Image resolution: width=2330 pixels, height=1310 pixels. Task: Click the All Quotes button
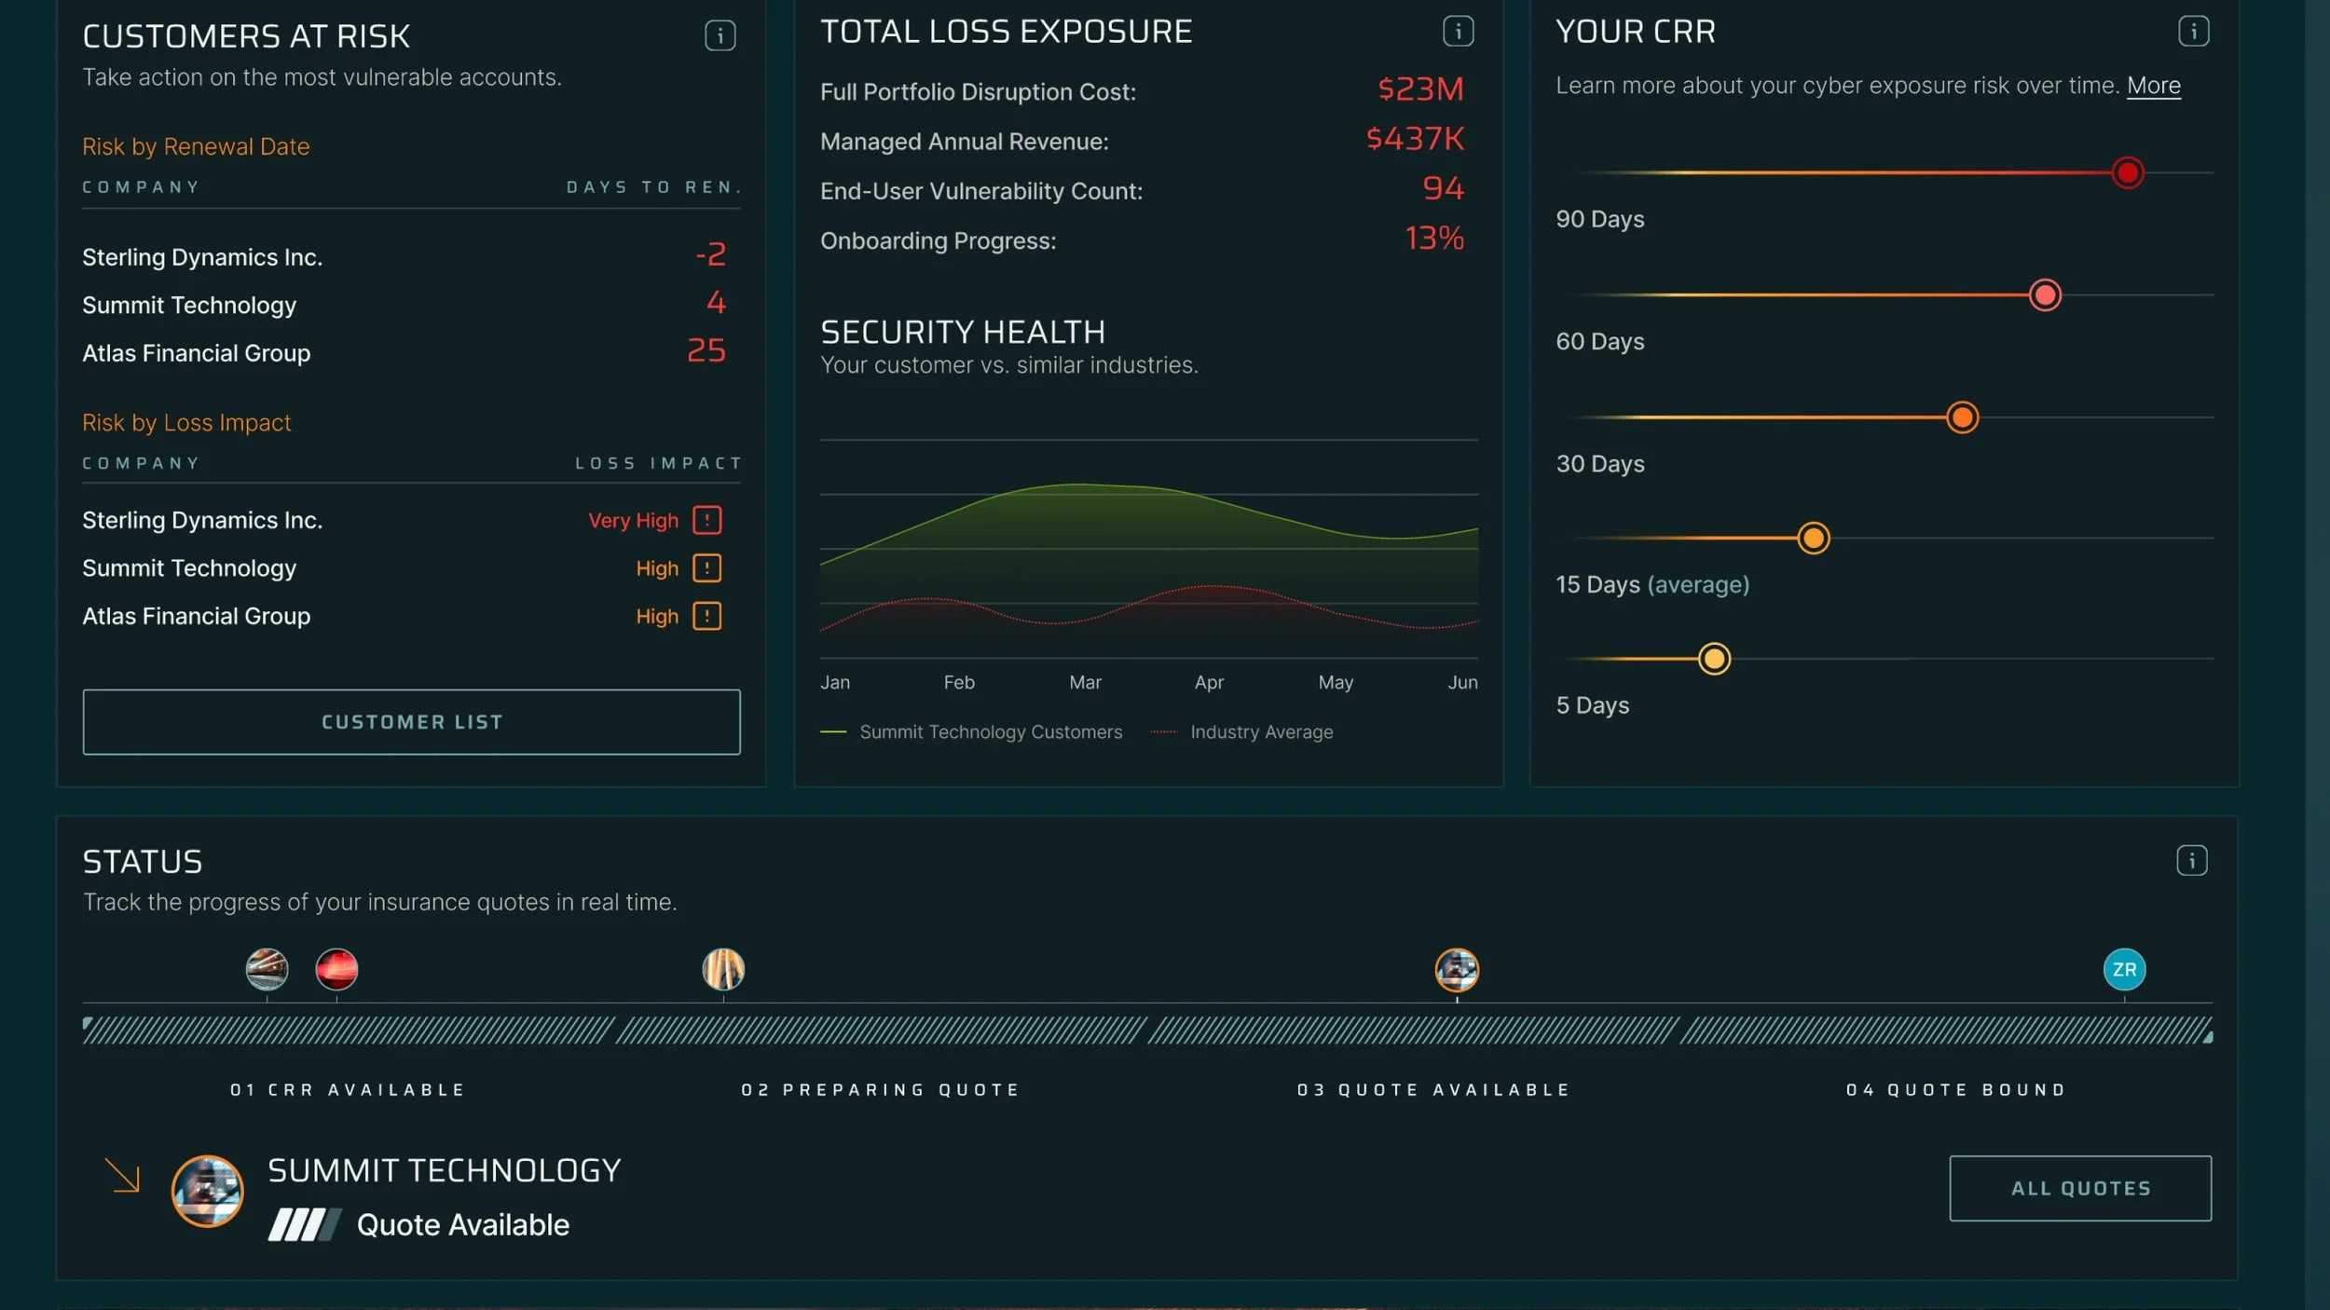tap(2079, 1188)
